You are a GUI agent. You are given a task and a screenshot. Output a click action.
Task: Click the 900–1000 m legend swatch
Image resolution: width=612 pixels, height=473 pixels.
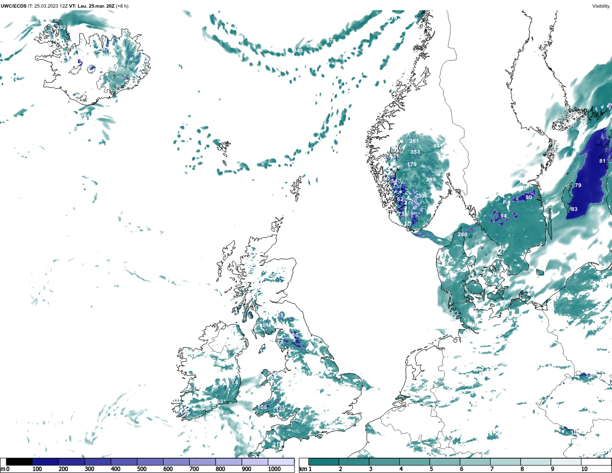(254, 462)
